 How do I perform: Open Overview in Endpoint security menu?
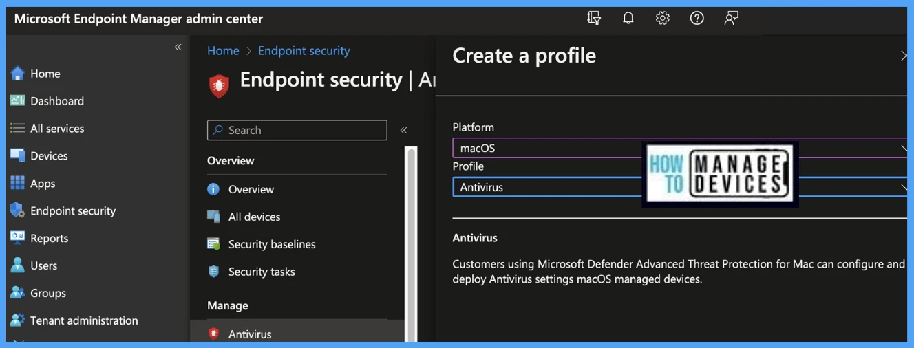[251, 189]
